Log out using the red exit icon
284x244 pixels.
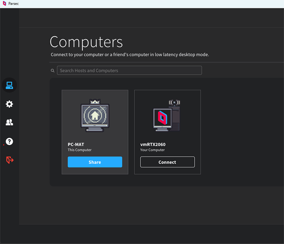[10, 160]
